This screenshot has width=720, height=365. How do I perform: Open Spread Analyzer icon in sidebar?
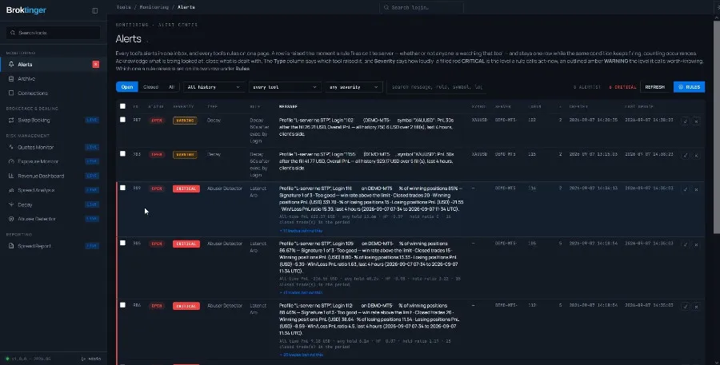(11, 190)
